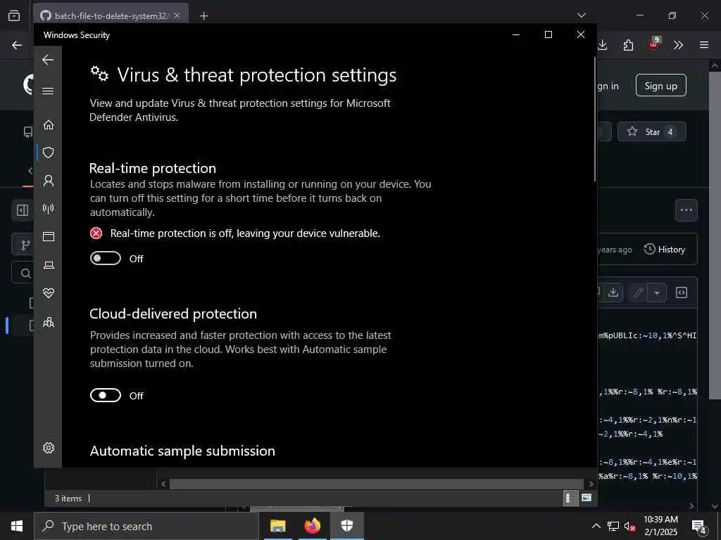Open the GitHub symbols panel icon
This screenshot has height=540, width=721.
click(x=682, y=292)
